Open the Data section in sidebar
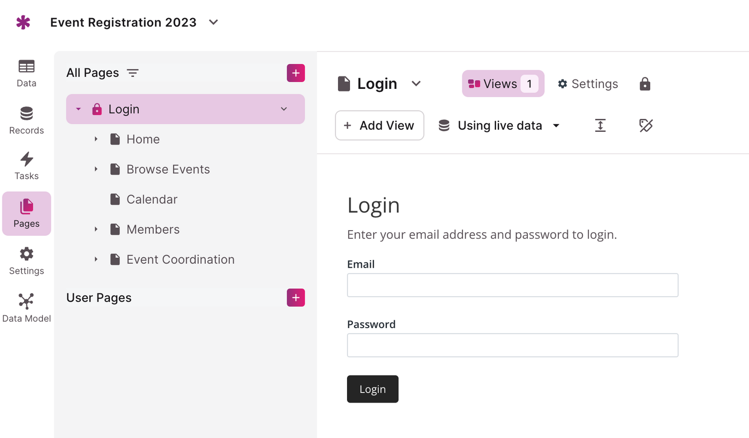 tap(26, 73)
